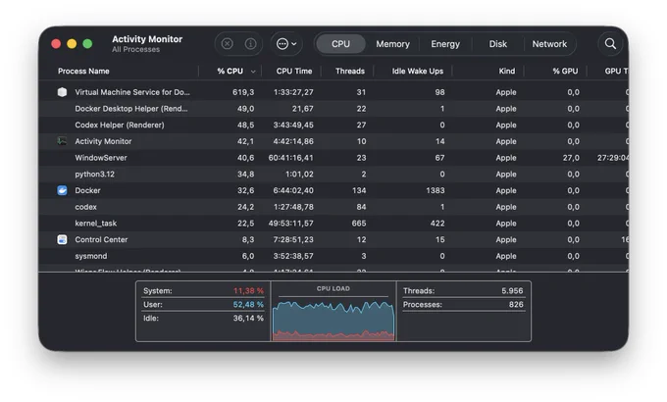The height and width of the screenshot is (402, 667).
Task: Click the All Processes subtitle
Action: [x=136, y=49]
